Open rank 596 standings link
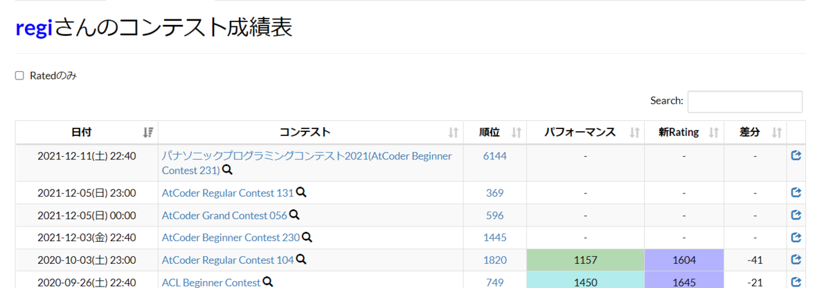The image size is (831, 288). (x=495, y=215)
